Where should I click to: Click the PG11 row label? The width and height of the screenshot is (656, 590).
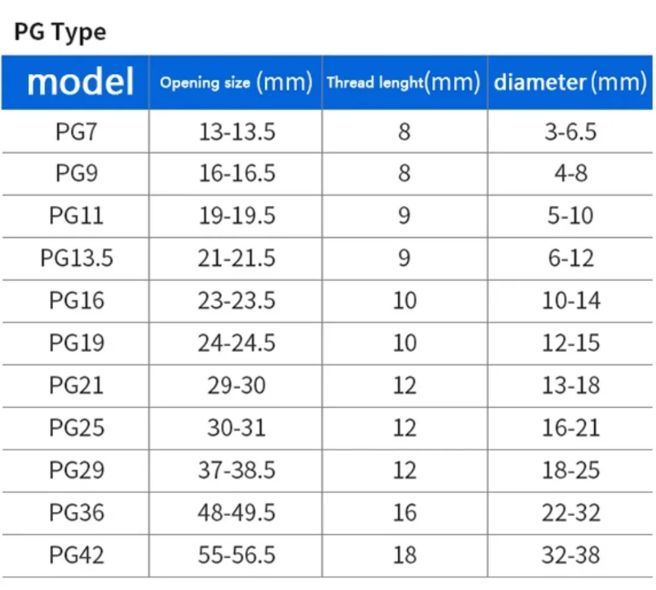click(76, 216)
